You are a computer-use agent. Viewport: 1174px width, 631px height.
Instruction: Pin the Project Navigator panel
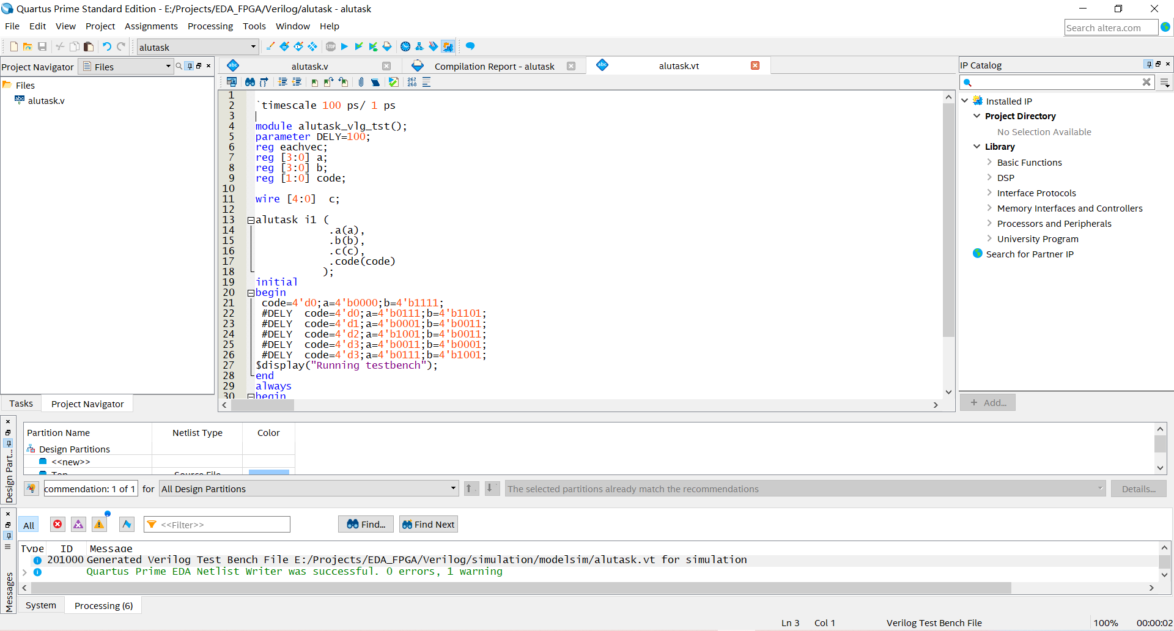point(190,66)
